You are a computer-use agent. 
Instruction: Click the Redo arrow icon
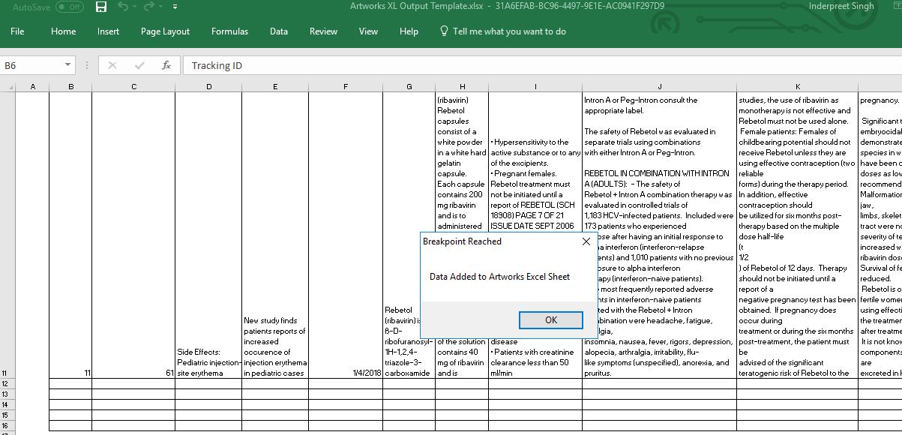coord(149,7)
